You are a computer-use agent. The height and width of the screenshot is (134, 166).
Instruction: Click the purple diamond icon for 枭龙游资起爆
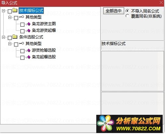coord(29,30)
